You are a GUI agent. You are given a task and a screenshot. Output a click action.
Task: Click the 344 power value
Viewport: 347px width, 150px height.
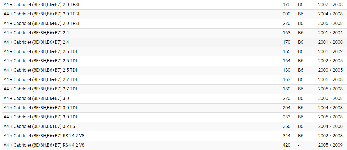tap(286, 136)
